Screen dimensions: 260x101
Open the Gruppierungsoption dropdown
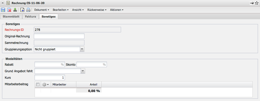click(x=82, y=49)
